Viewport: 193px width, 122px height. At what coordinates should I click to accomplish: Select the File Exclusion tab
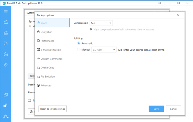click(x=52, y=76)
